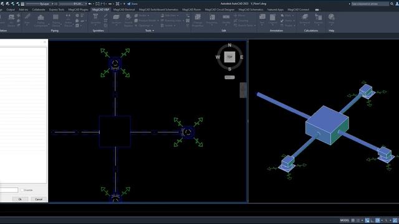Open the ribbon display options toggle
The height and width of the screenshot is (224, 399).
click(317, 10)
